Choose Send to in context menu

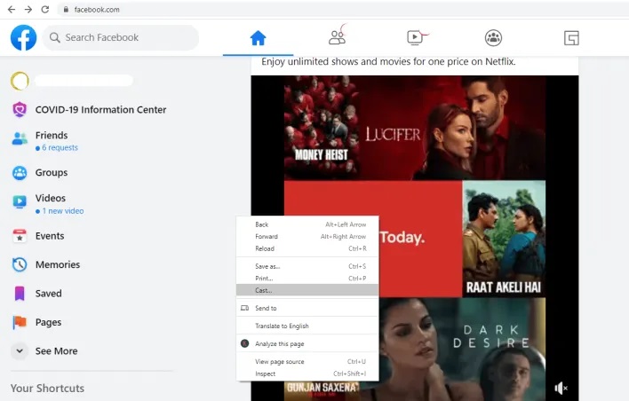(x=307, y=308)
